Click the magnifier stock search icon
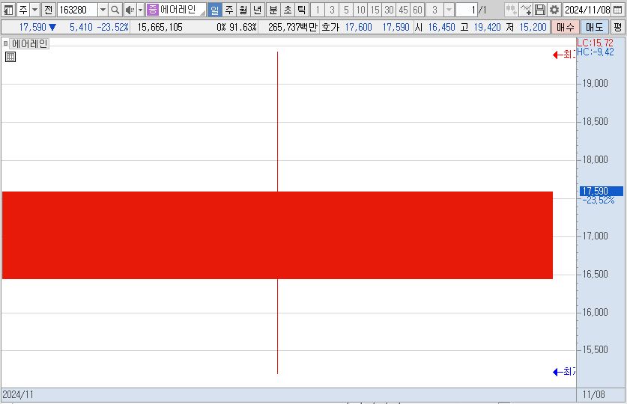627x404 pixels. point(115,10)
